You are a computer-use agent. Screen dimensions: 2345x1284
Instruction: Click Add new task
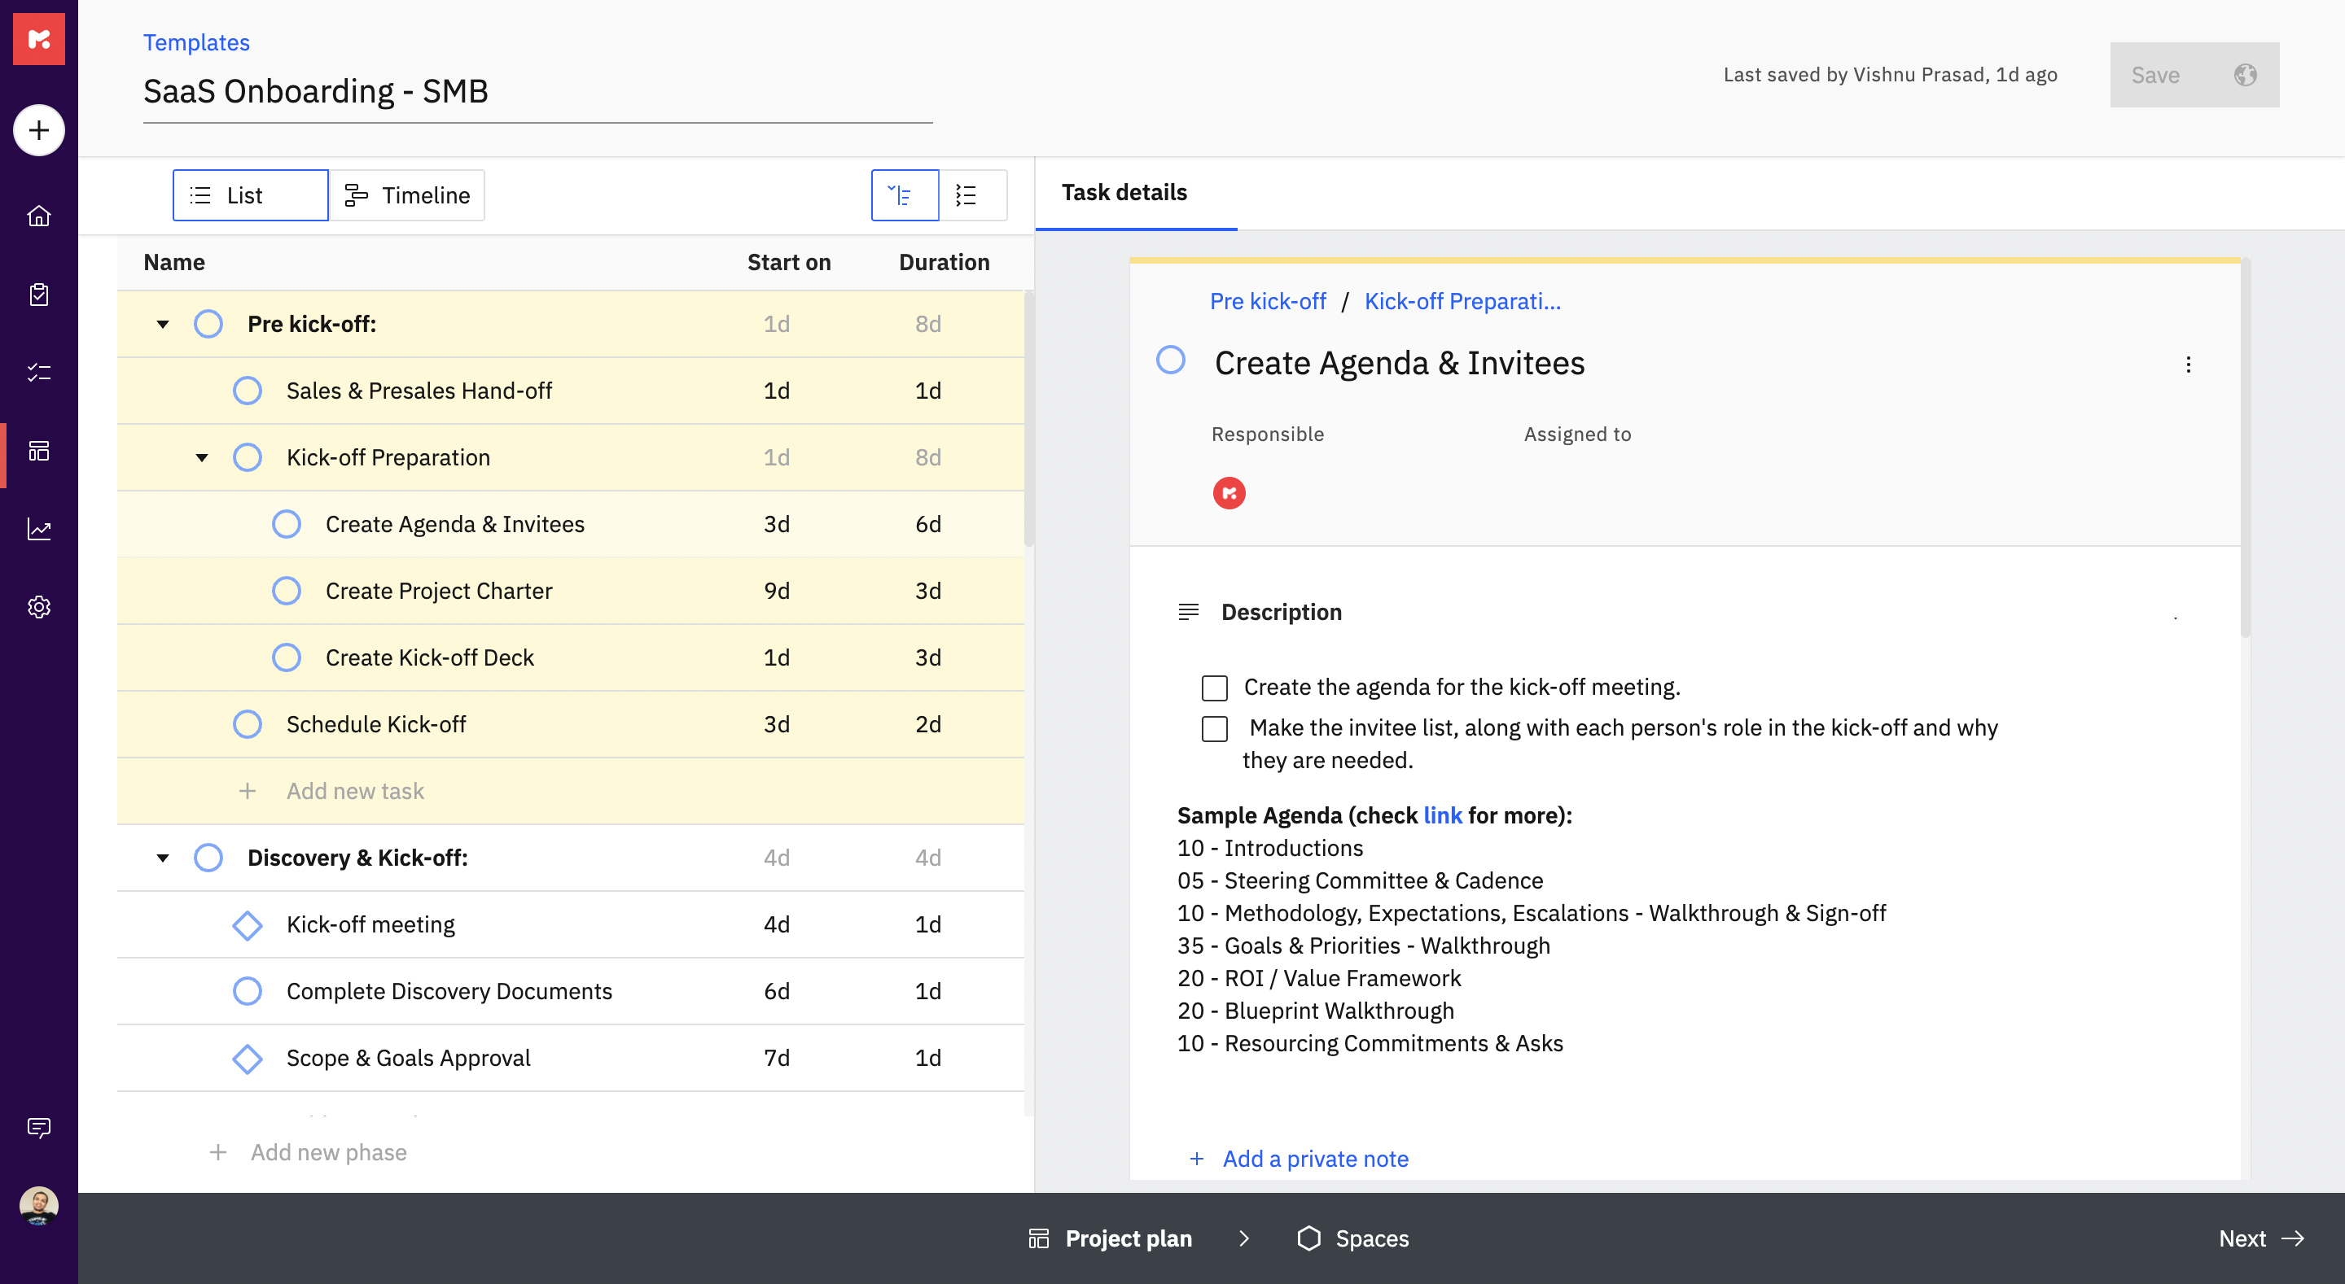355,791
